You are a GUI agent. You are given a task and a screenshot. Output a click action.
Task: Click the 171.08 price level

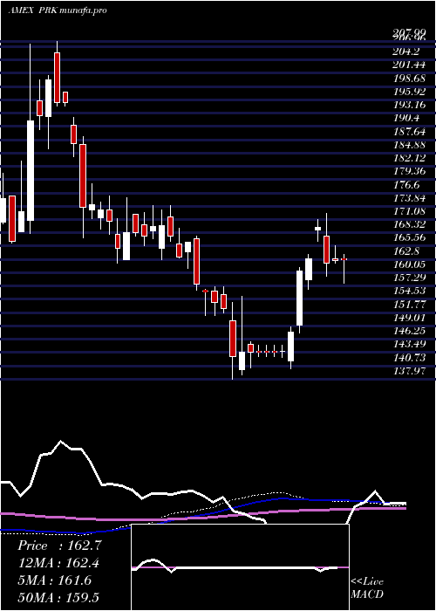pos(408,211)
